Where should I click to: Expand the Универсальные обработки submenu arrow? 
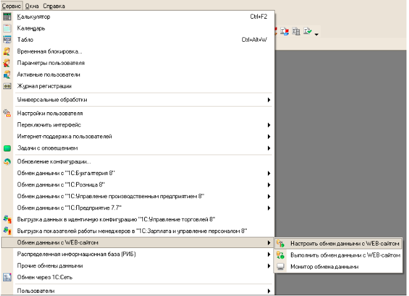[269, 100]
